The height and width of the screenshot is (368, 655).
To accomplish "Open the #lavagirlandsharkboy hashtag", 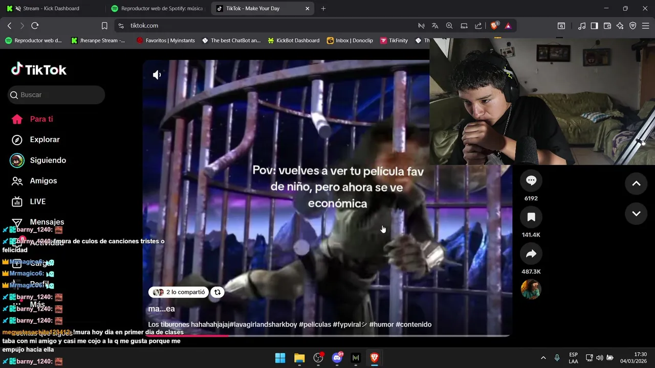I will point(263,325).
